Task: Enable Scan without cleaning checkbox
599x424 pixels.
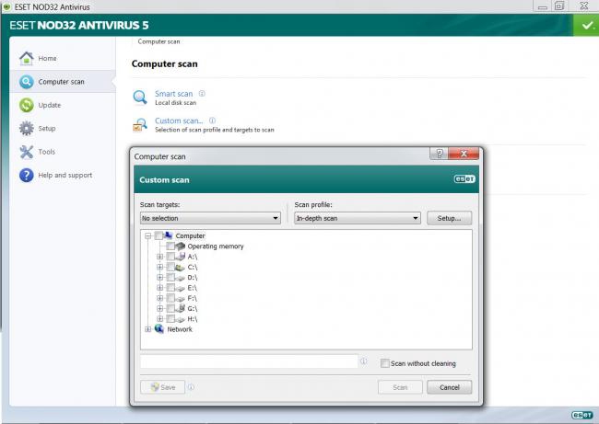Action: point(384,363)
